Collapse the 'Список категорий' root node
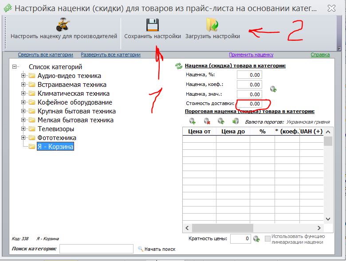The image size is (346, 261). (14, 66)
